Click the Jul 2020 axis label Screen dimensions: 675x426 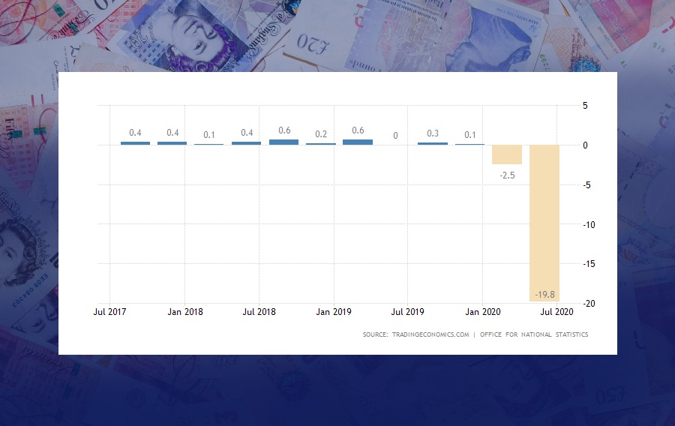pyautogui.click(x=557, y=312)
